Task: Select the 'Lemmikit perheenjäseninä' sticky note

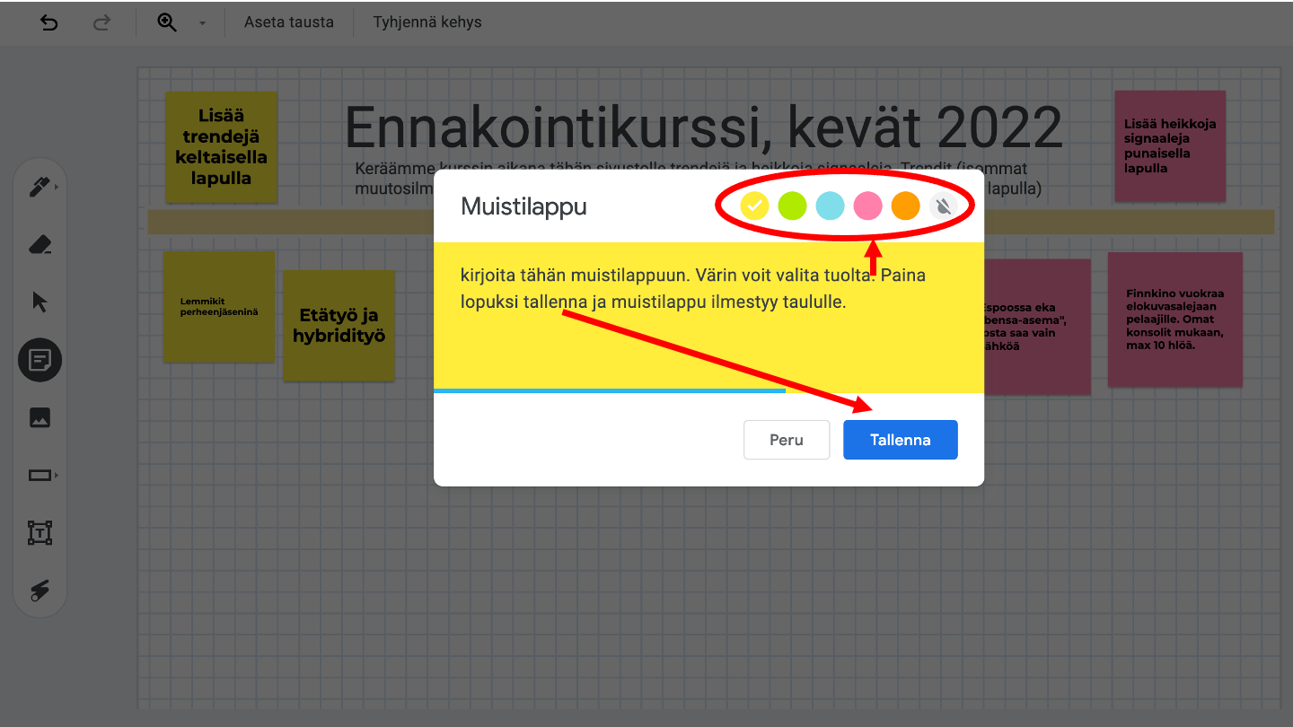Action: [219, 307]
